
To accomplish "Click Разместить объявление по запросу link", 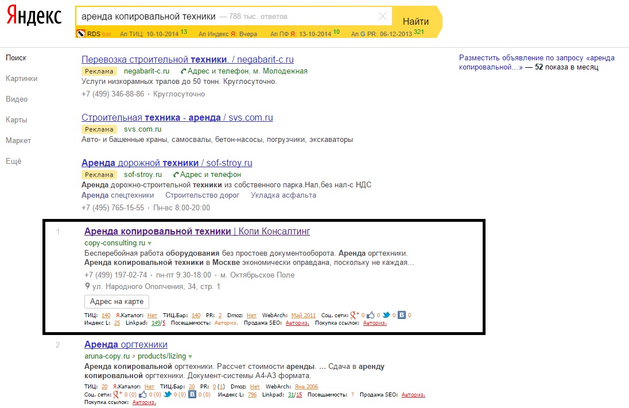I will pos(537,62).
